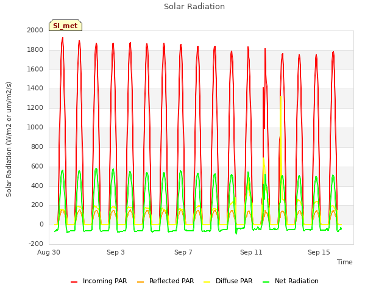The image size is (390, 293).
Task: Click the Sep 7 x-axis tick label
Action: pos(183,252)
